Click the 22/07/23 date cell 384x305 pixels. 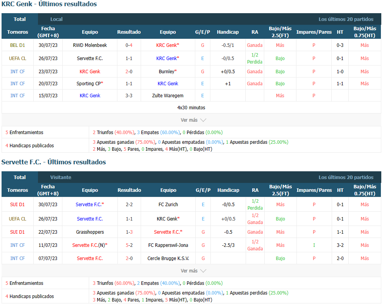tap(48, 232)
